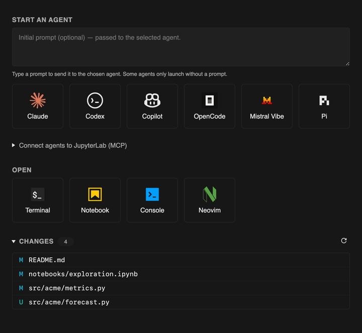Open the Neovim editor
Screen dimensions: 362x333
(x=209, y=200)
